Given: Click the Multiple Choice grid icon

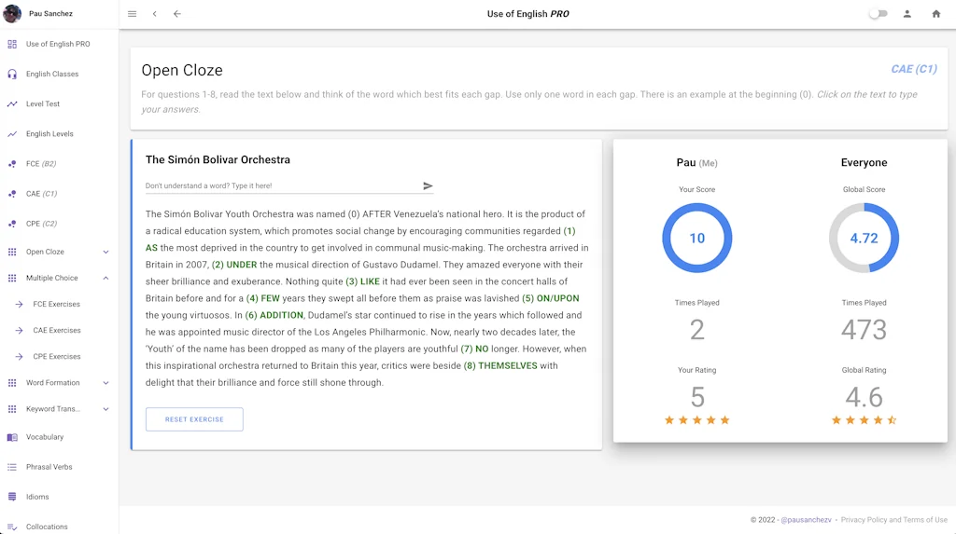Looking at the screenshot, I should [12, 278].
